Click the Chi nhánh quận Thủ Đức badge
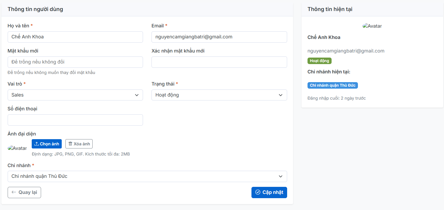Image resolution: width=444 pixels, height=210 pixels. [x=332, y=86]
